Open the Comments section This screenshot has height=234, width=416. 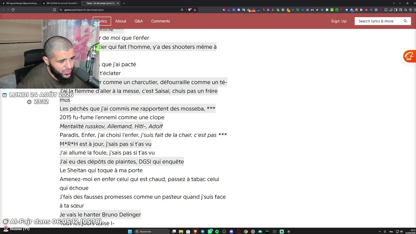161,21
